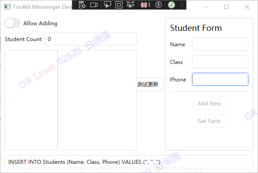
Task: Click the video camera debug toolbar icon
Action: pyautogui.click(x=94, y=5)
